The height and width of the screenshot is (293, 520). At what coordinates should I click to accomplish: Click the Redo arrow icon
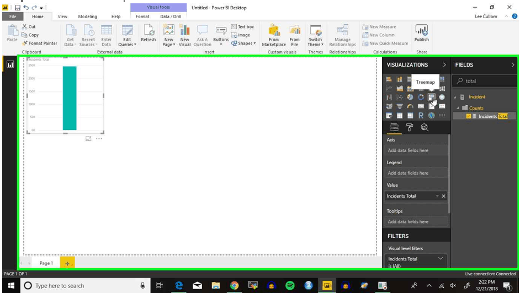pyautogui.click(x=34, y=8)
